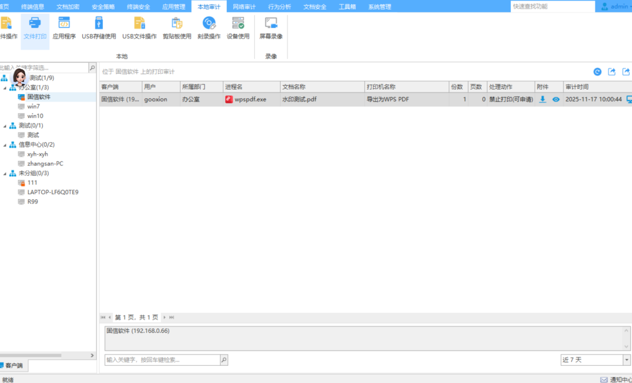Screen dimensions: 632x383
Task: Download the attachment for 水印测试.pdf
Action: point(543,99)
